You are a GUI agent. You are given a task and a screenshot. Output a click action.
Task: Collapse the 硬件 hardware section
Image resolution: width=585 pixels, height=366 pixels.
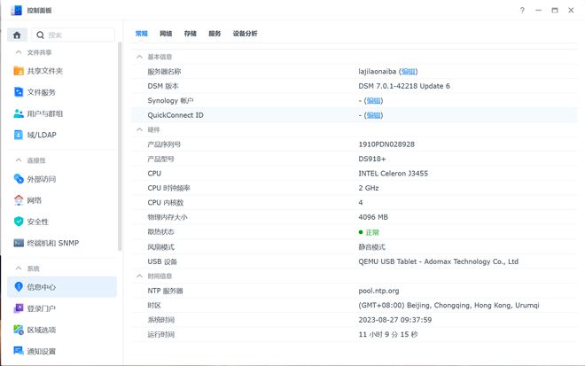138,129
